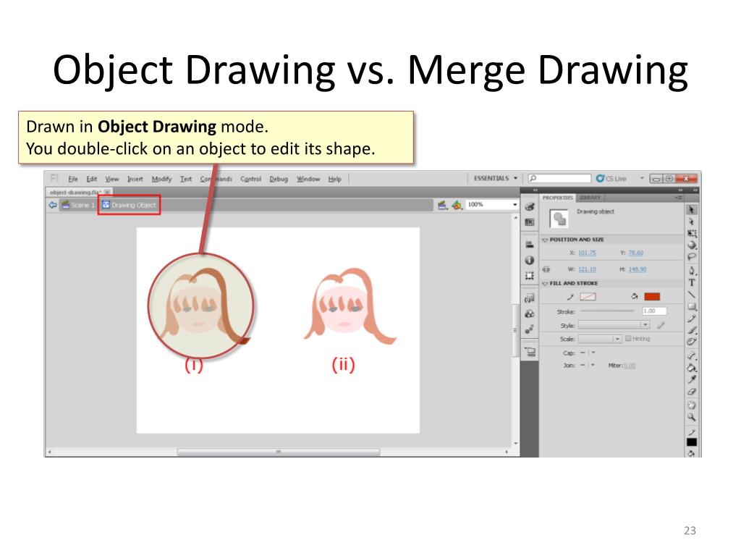Select the Deco tool
This screenshot has width=741, height=556.
point(691,342)
